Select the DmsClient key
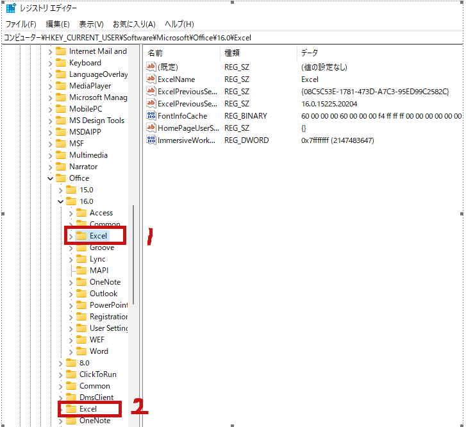This screenshot has height=427, width=466. click(96, 398)
